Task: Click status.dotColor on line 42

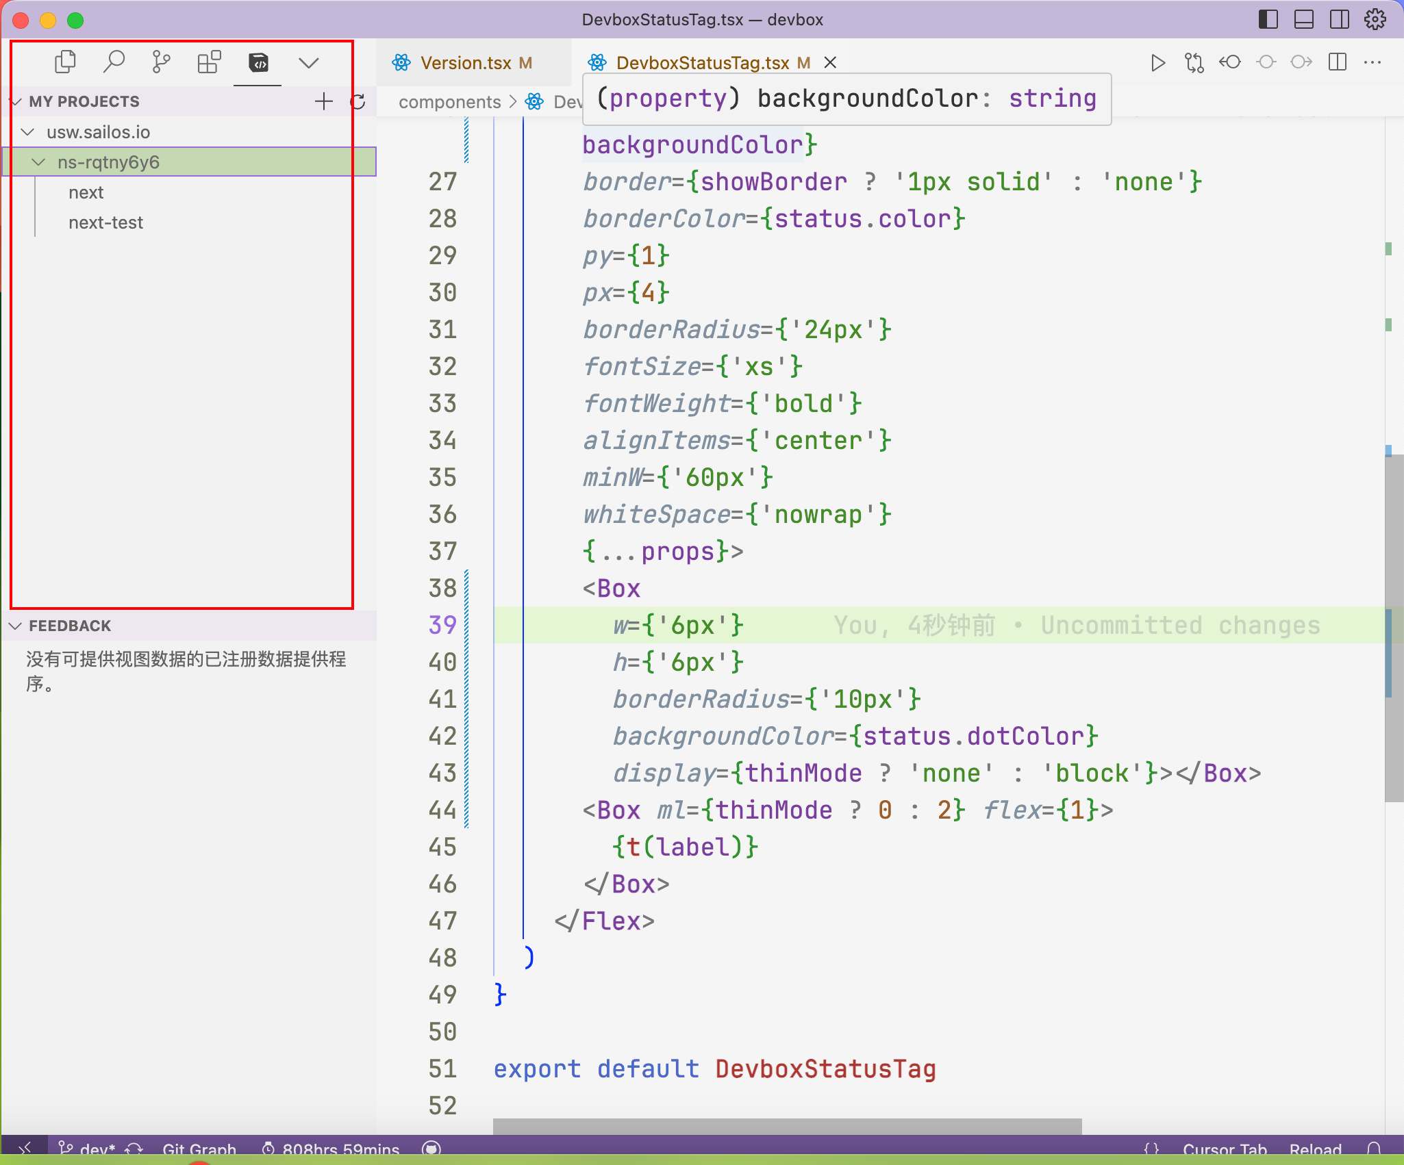Action: (x=973, y=736)
